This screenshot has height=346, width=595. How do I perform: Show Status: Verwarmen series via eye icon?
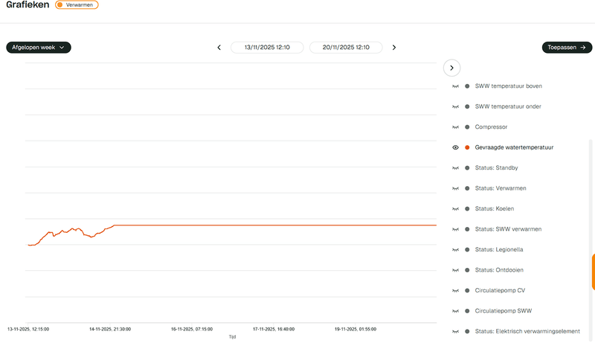456,188
